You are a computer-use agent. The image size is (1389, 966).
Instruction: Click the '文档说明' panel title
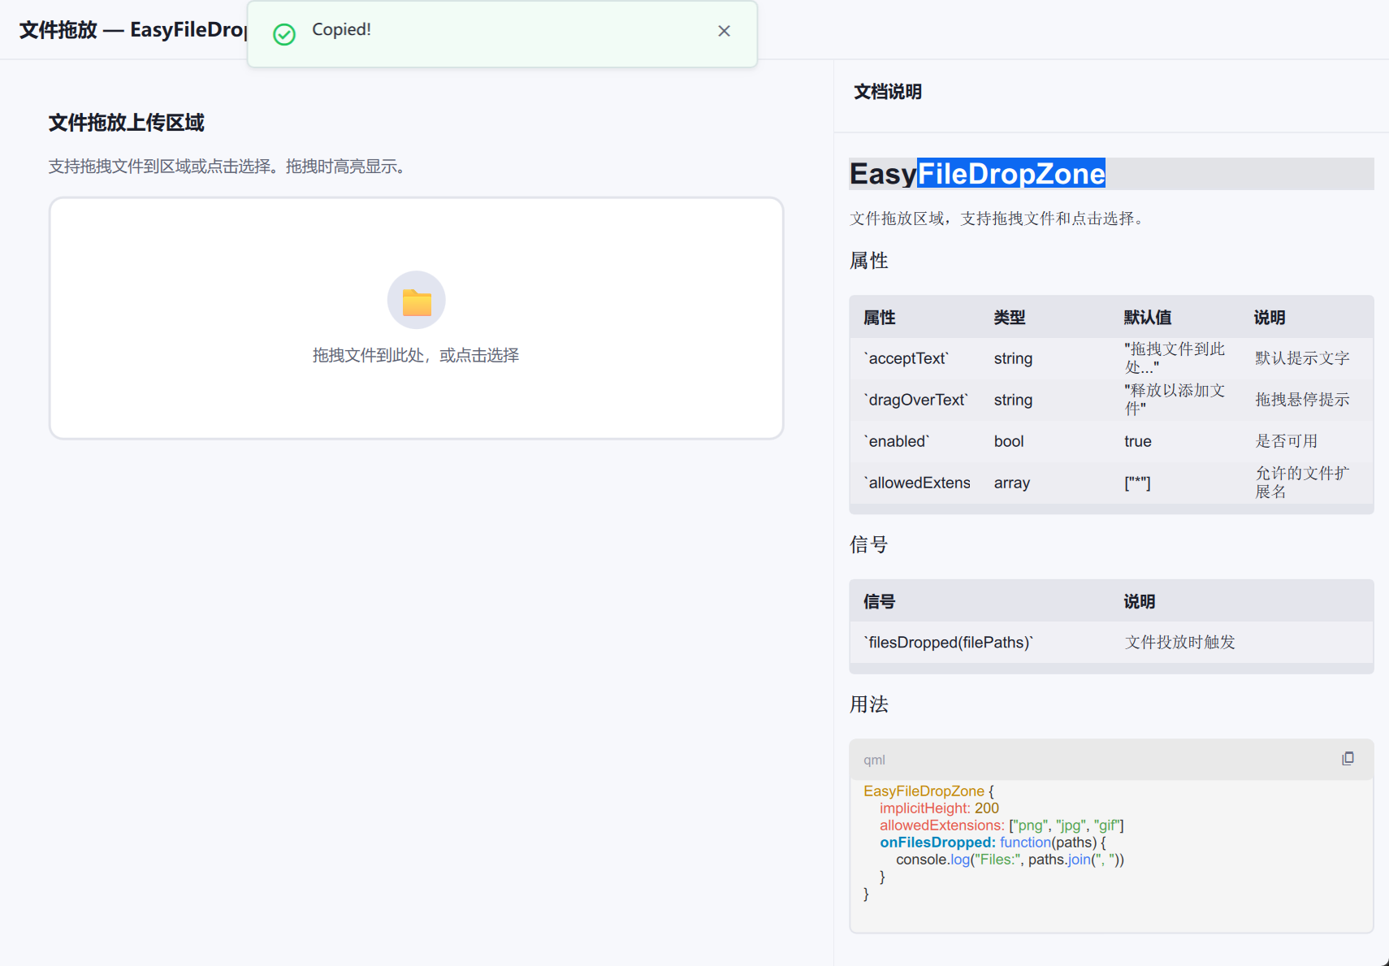tap(888, 92)
